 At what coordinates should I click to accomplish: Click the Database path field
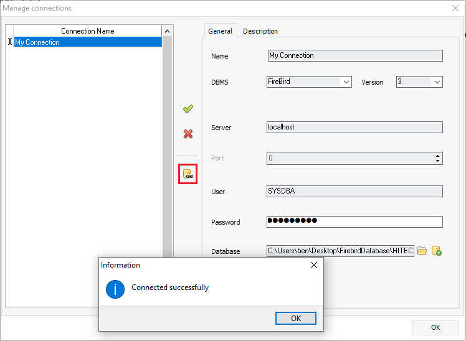pos(340,251)
